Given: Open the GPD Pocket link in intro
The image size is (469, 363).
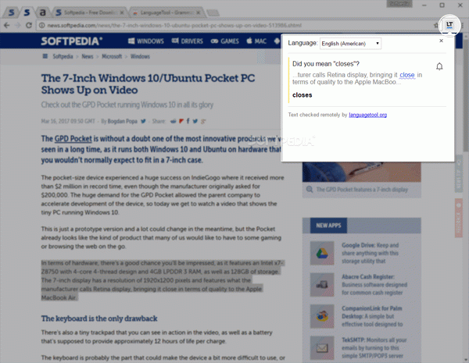Looking at the screenshot, I should pyautogui.click(x=73, y=139).
